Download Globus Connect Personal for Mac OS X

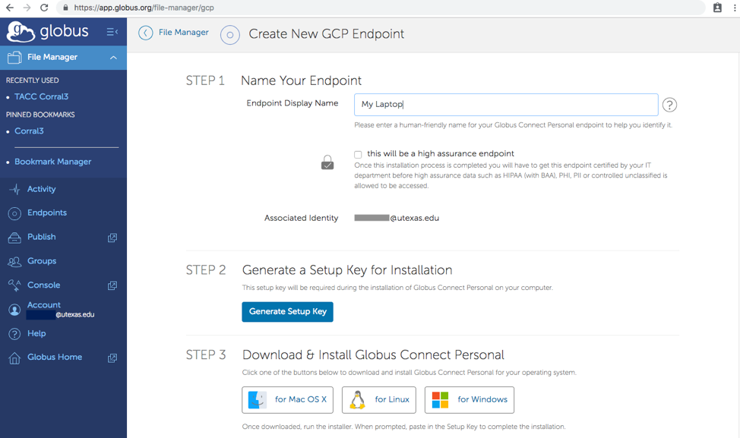287,400
